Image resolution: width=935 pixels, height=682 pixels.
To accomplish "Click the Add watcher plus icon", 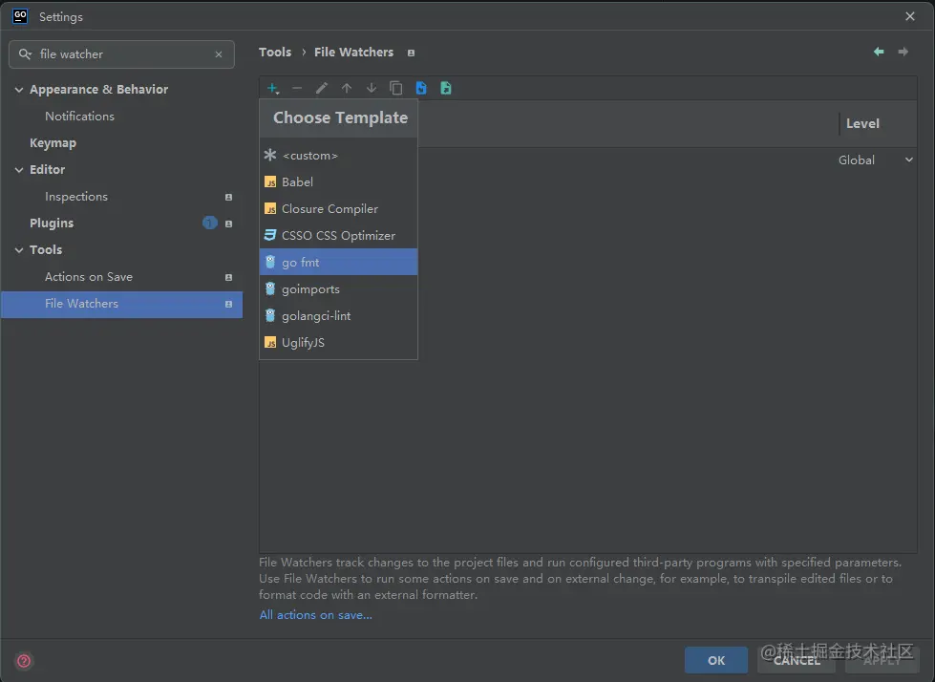I will (x=272, y=88).
